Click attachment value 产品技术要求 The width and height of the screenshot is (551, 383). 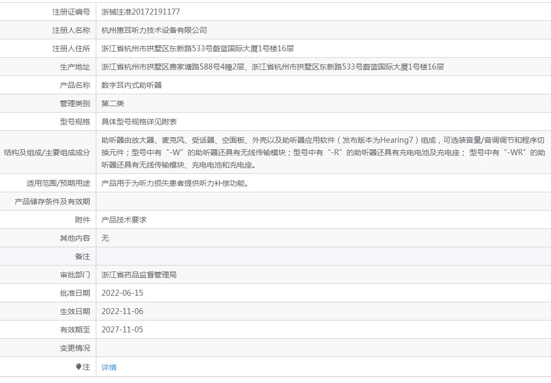124,220
